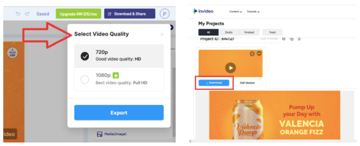
Task: Click the Upload Logo circle on canvas
Action: pos(12,53)
